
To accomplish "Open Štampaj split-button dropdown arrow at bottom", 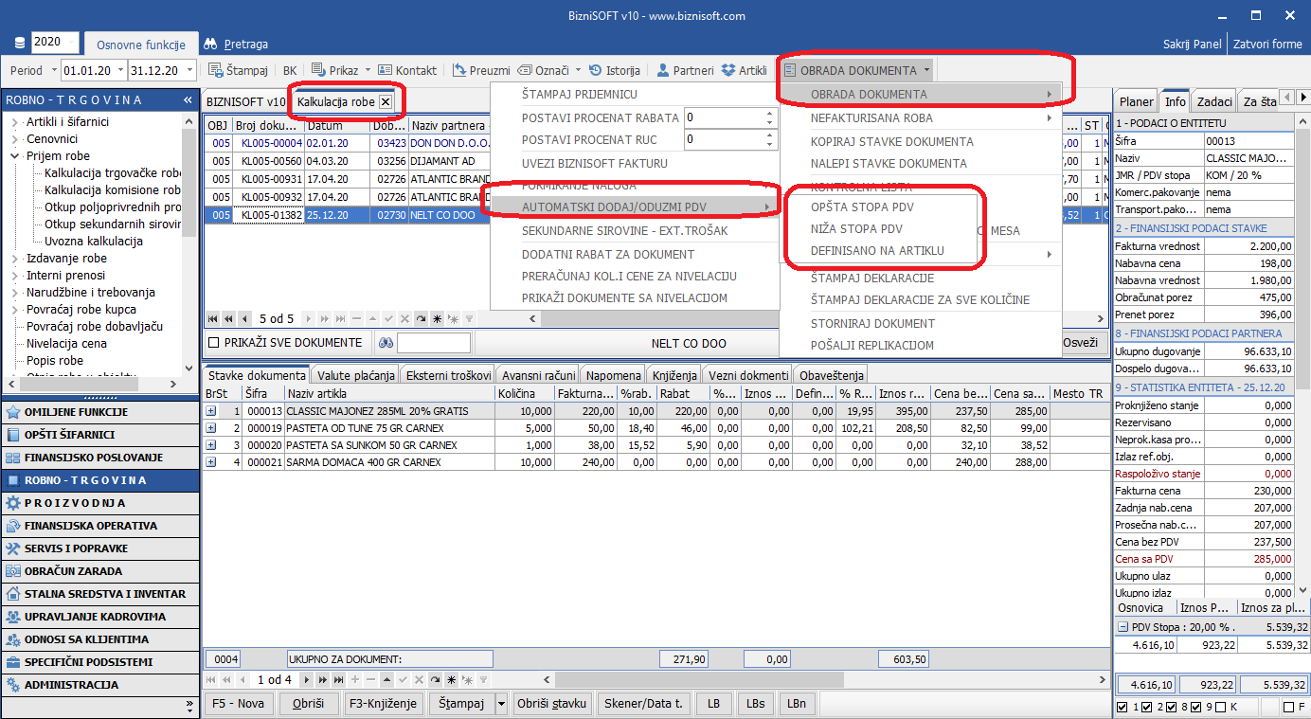I will (x=501, y=704).
